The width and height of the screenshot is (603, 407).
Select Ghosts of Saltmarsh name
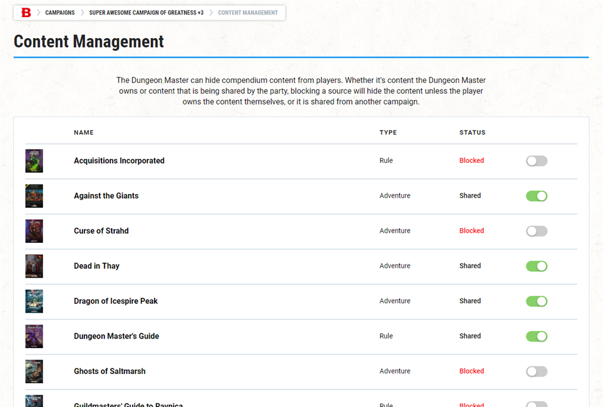coord(110,371)
